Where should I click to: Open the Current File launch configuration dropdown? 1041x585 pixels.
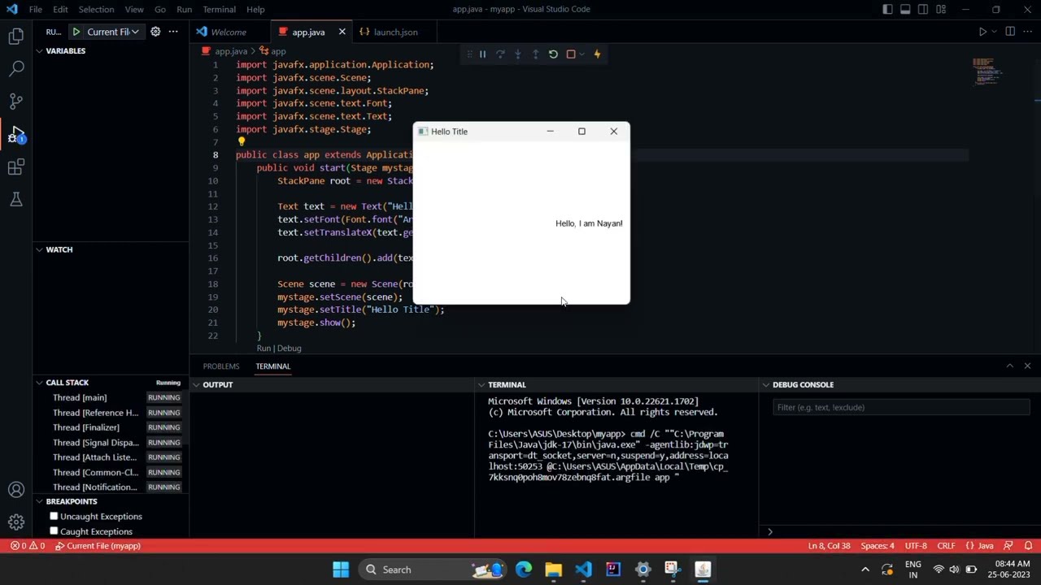114,32
